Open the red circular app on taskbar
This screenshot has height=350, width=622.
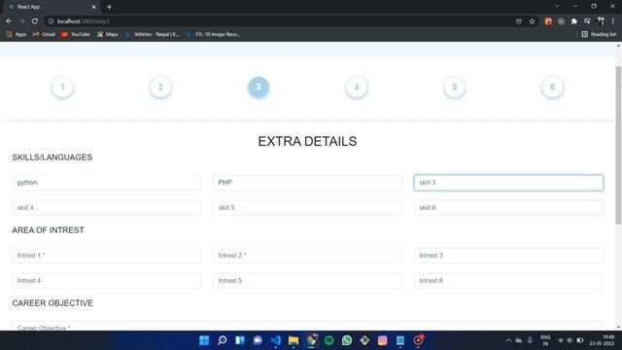(419, 340)
